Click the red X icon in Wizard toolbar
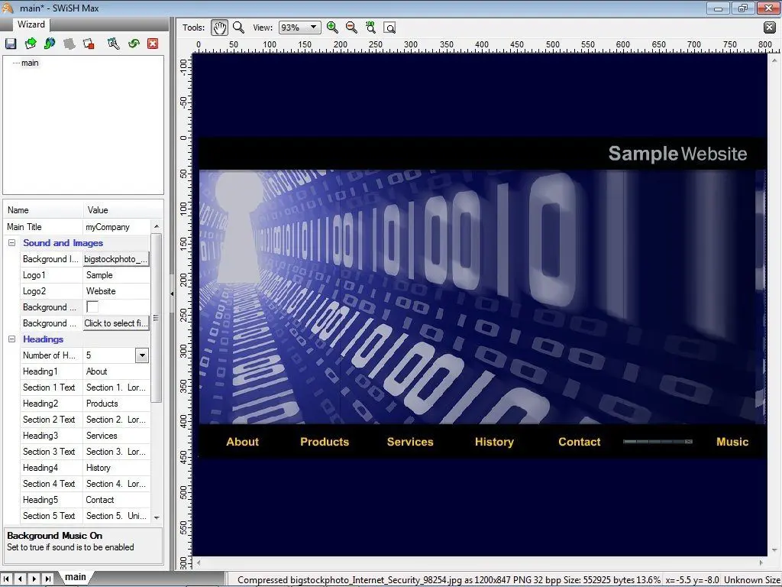Viewport: 782px width, 587px height. click(153, 44)
